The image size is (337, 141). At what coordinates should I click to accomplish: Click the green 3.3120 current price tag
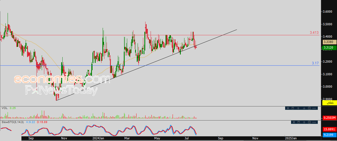pos(329,48)
